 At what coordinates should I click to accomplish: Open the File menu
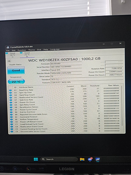coord(8,51)
